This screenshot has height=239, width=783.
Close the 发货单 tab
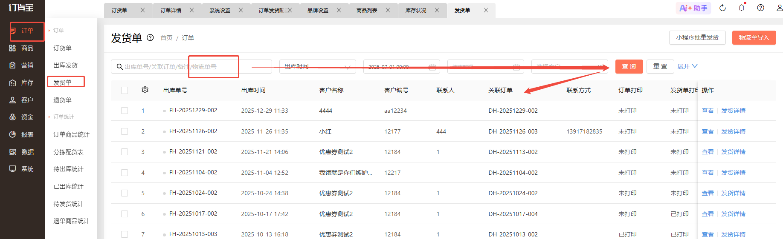(x=486, y=10)
